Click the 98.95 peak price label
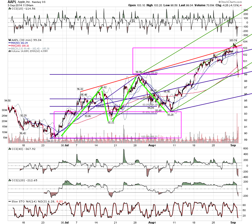252x224 pixels. tap(139, 72)
